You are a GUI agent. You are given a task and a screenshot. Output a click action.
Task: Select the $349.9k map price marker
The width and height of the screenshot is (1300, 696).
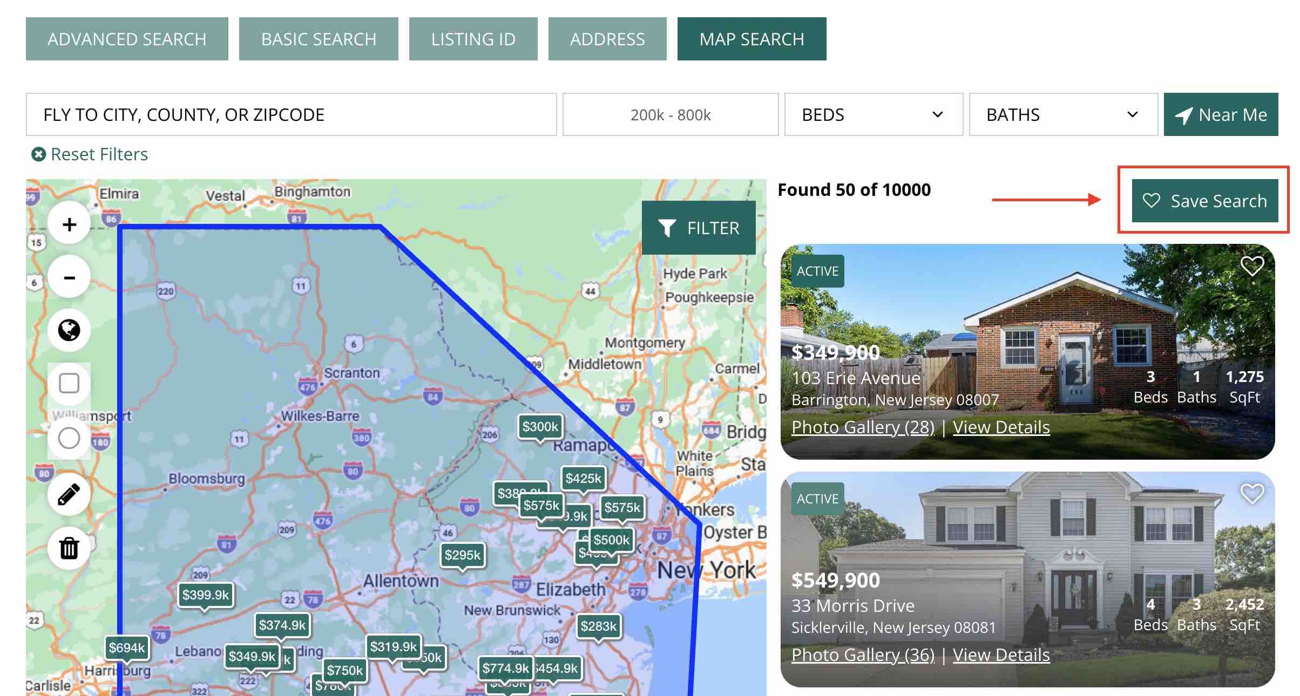pos(252,657)
